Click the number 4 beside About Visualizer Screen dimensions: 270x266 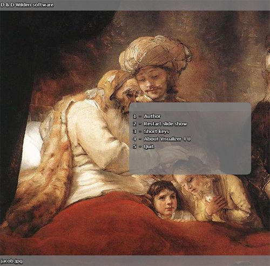pos(134,139)
